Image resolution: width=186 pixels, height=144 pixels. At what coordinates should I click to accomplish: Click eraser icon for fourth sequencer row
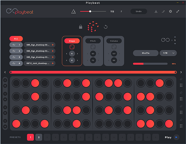pyautogui.click(x=181, y=120)
